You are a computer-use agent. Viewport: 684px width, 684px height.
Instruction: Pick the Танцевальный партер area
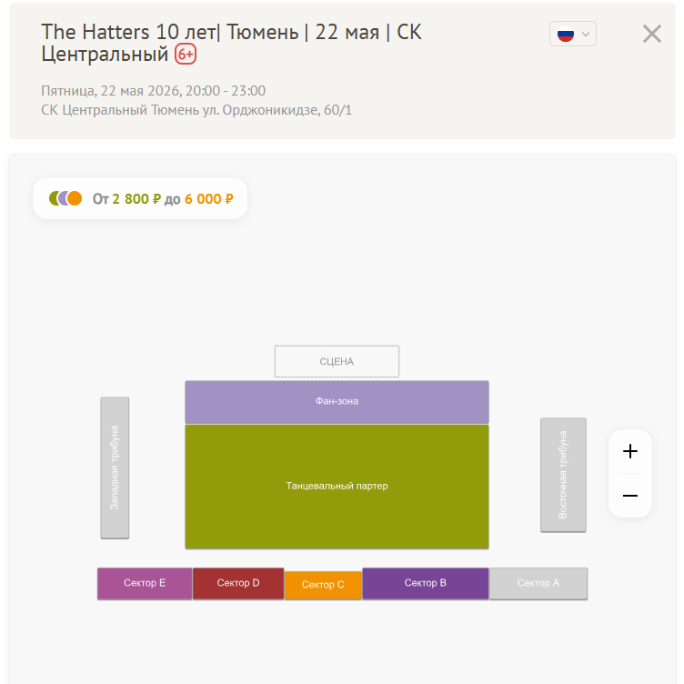coord(337,487)
